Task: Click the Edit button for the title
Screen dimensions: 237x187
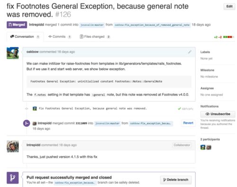Action: [229, 7]
